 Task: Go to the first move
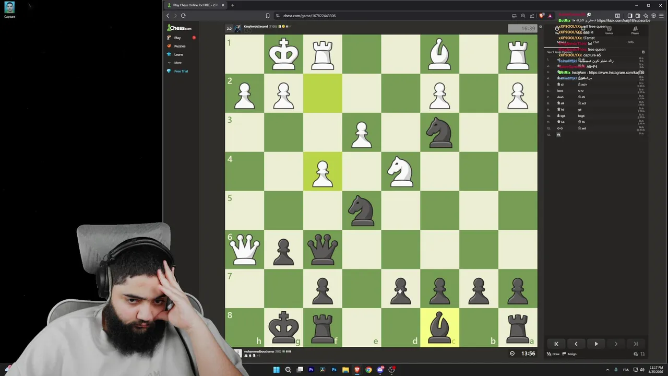pyautogui.click(x=556, y=344)
